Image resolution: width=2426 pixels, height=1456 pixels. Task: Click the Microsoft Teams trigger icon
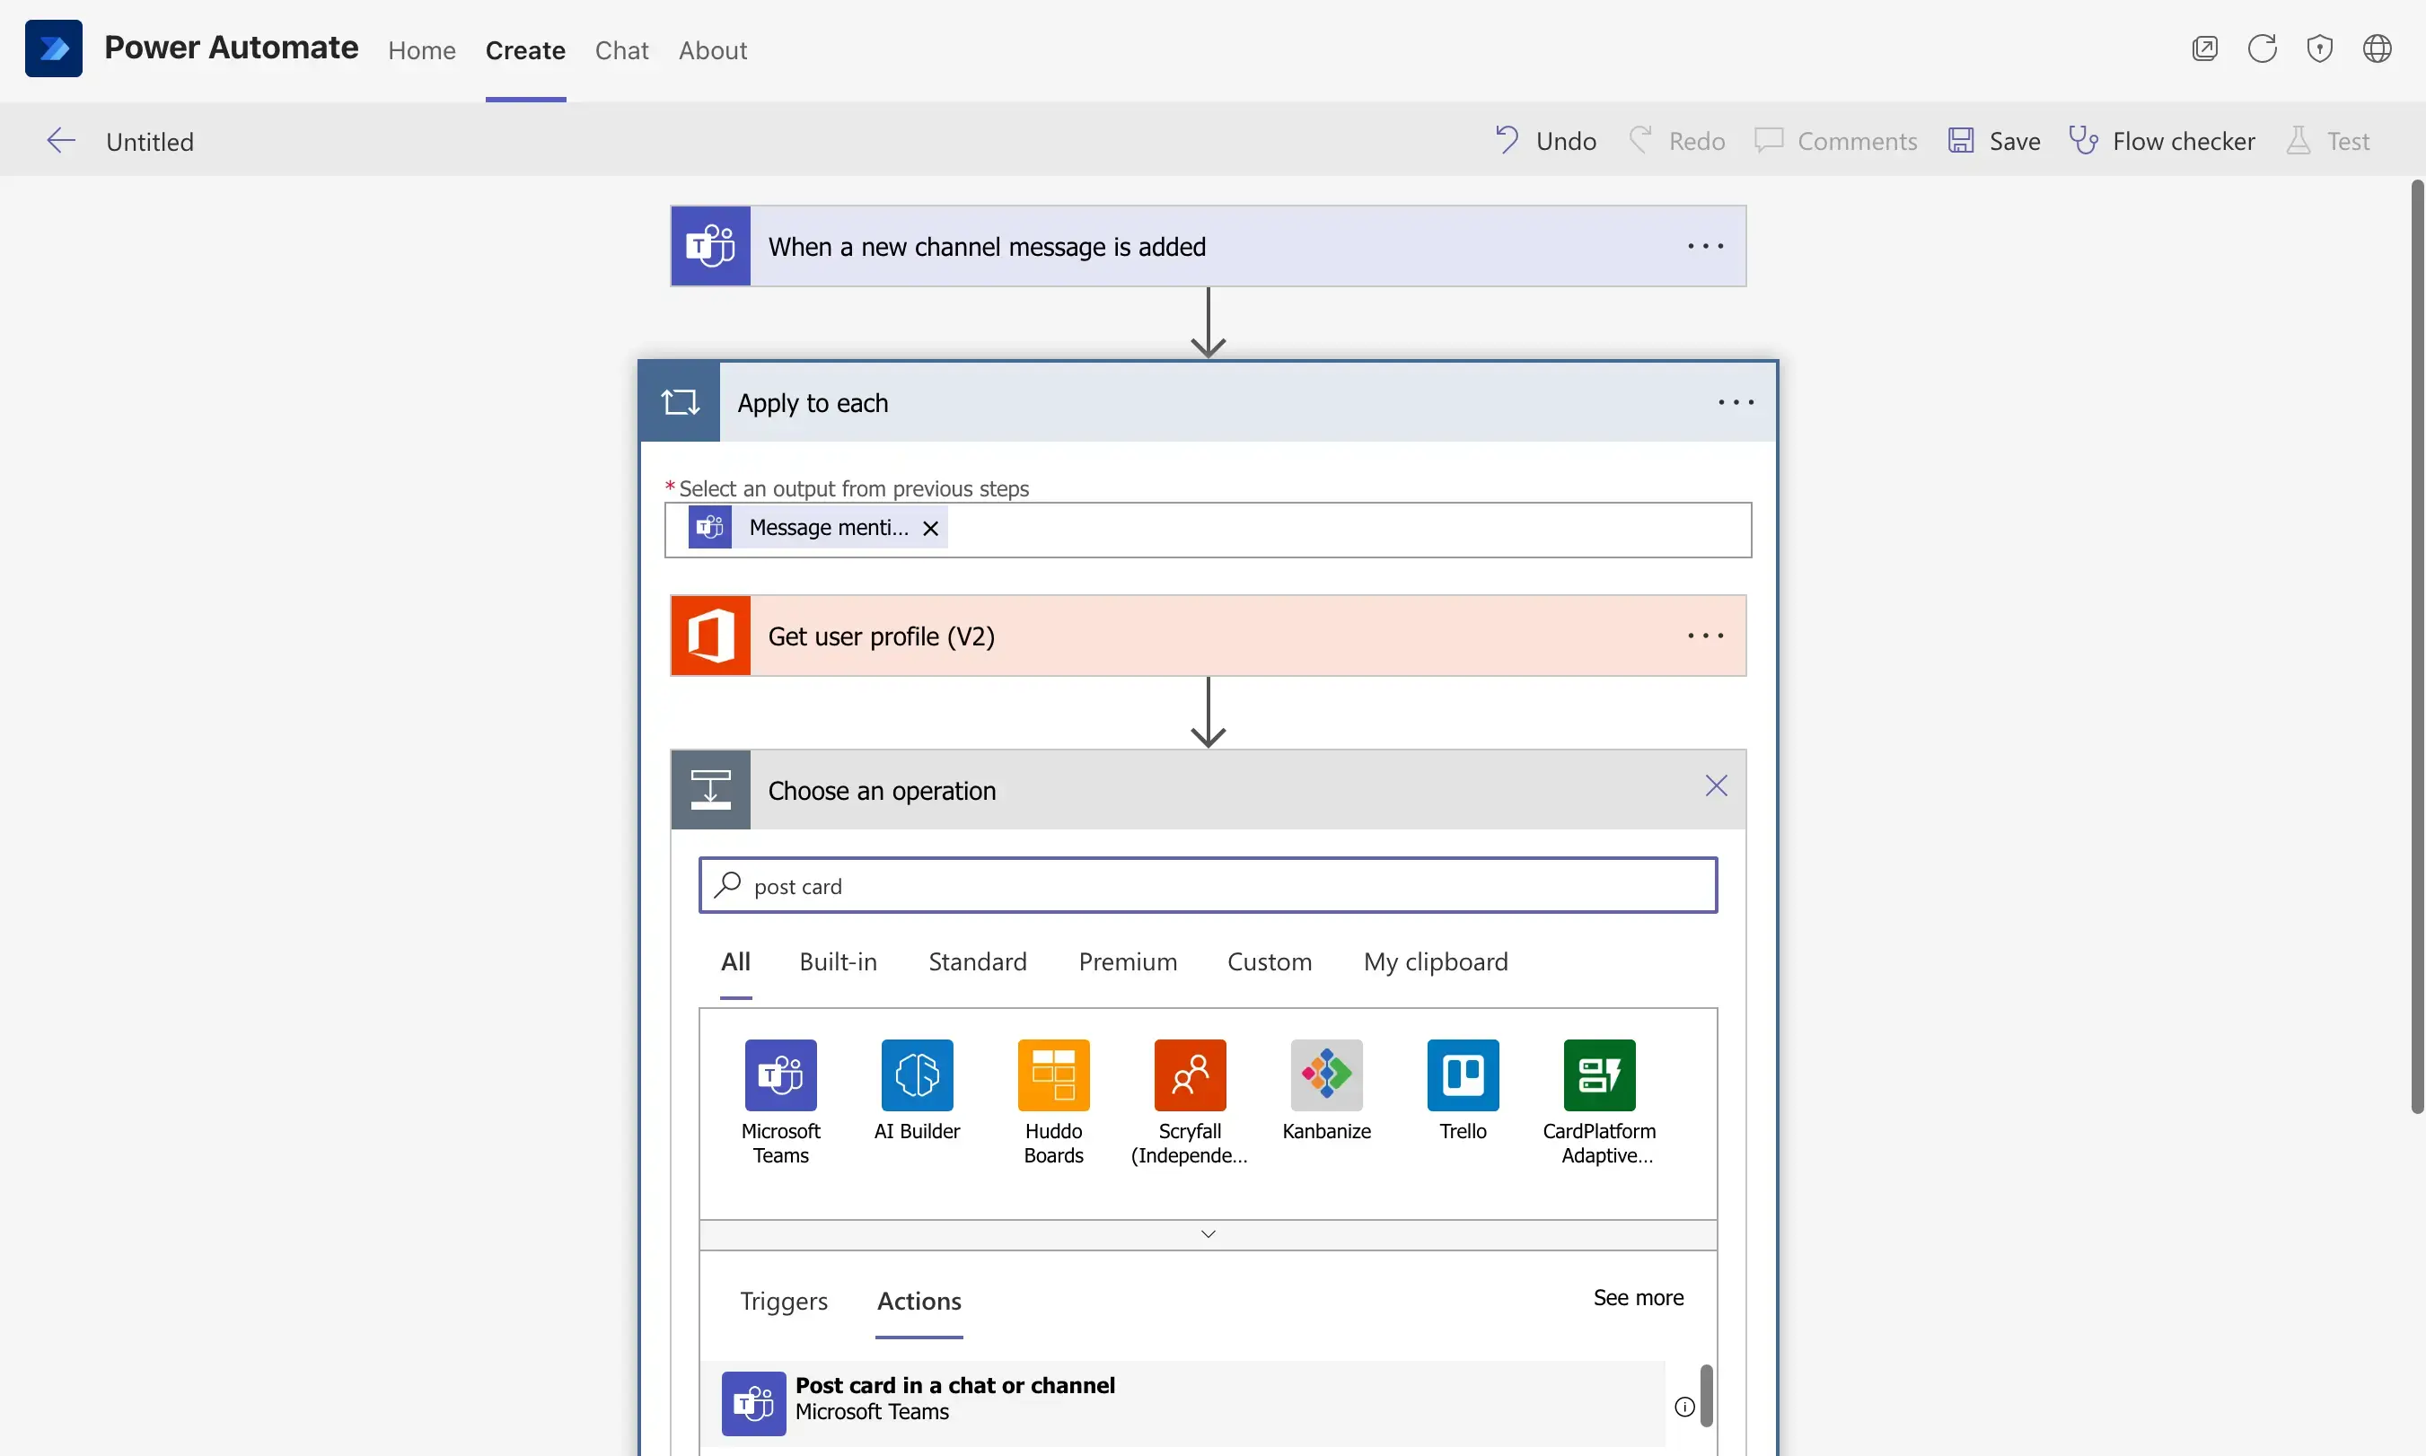710,244
